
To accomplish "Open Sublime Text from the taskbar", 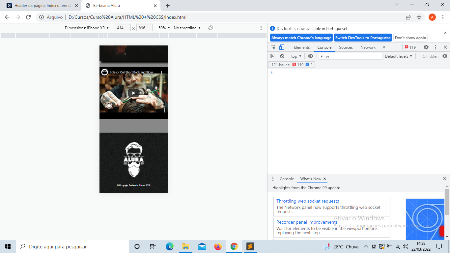I will [x=250, y=246].
